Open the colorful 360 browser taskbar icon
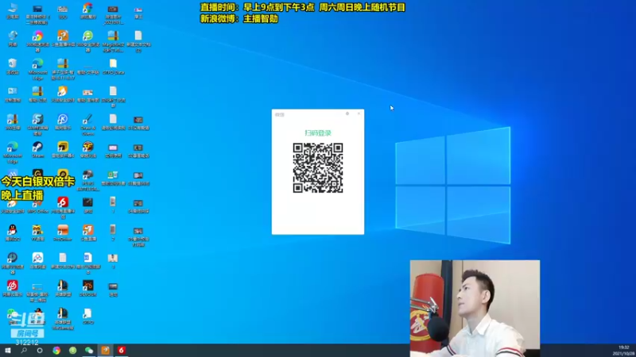 56,350
